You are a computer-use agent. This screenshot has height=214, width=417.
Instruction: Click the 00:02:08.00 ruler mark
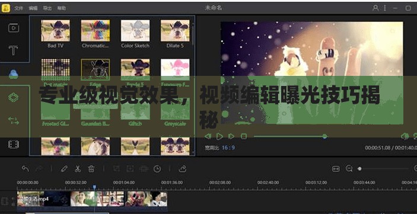click(220, 183)
